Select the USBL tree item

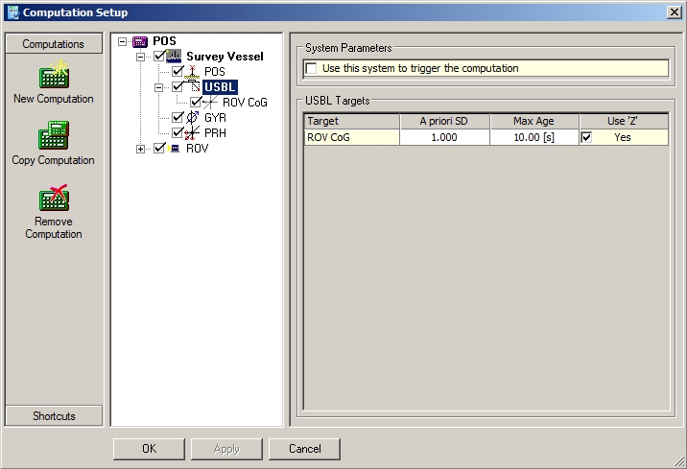220,87
